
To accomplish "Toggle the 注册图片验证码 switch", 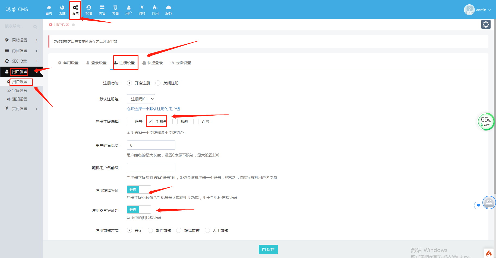I will [139, 210].
